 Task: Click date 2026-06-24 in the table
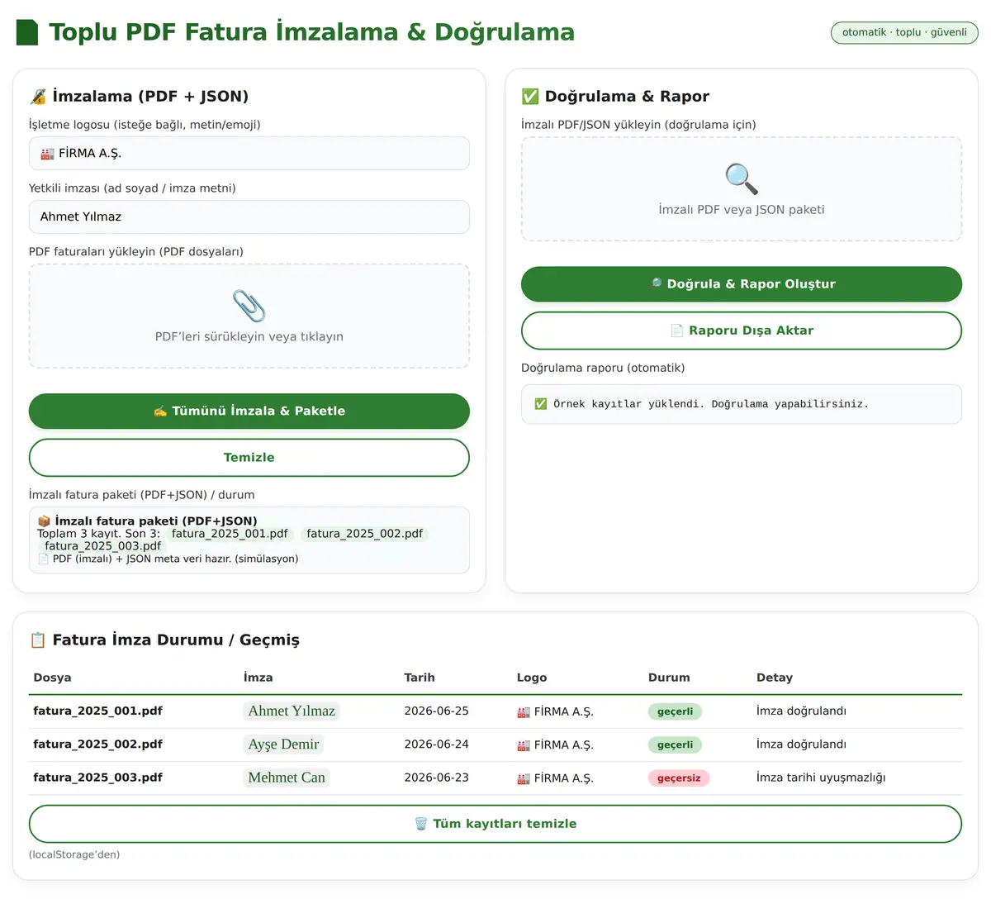tap(436, 744)
